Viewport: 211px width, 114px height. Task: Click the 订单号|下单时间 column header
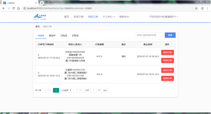point(46,44)
